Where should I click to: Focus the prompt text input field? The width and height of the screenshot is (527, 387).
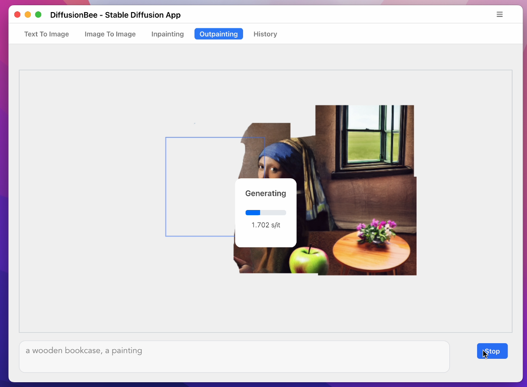coord(234,356)
